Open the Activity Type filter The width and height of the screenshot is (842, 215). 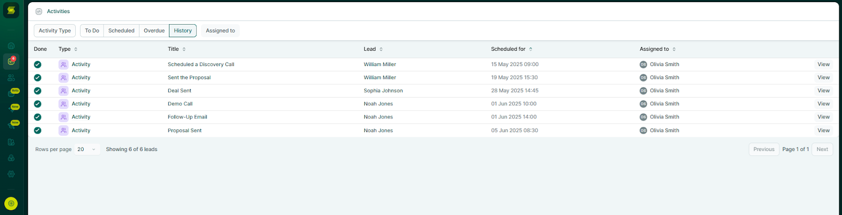[55, 31]
